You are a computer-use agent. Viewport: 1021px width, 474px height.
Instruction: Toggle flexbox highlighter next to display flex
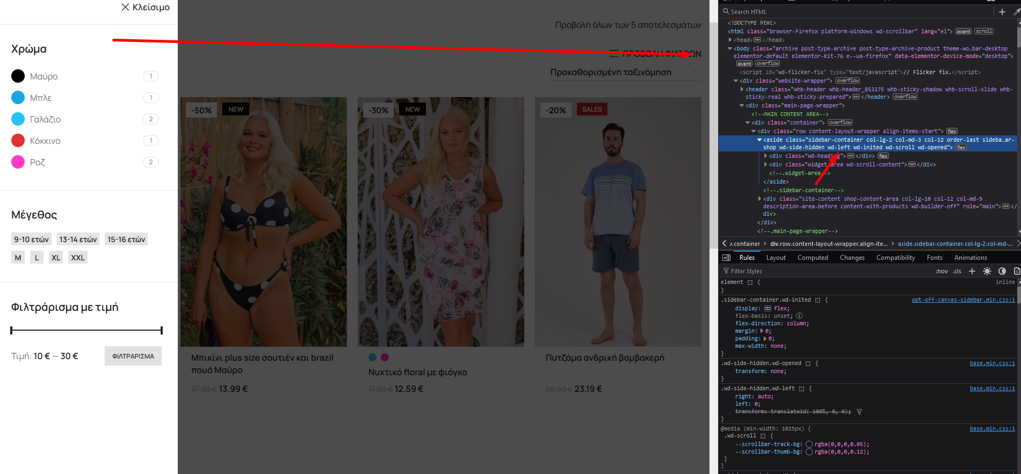pos(767,308)
